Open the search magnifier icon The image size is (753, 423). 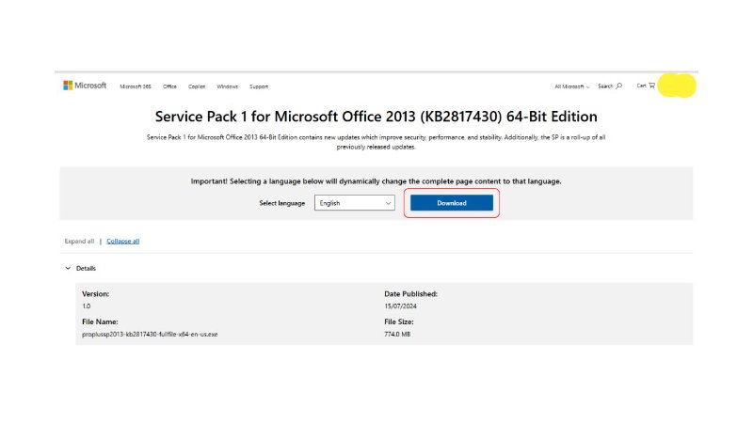[619, 86]
